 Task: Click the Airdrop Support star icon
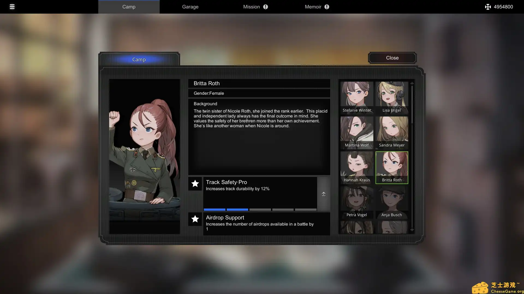click(195, 219)
